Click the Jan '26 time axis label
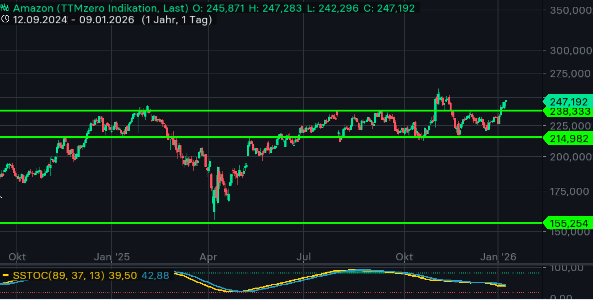593x300 pixels. click(498, 257)
